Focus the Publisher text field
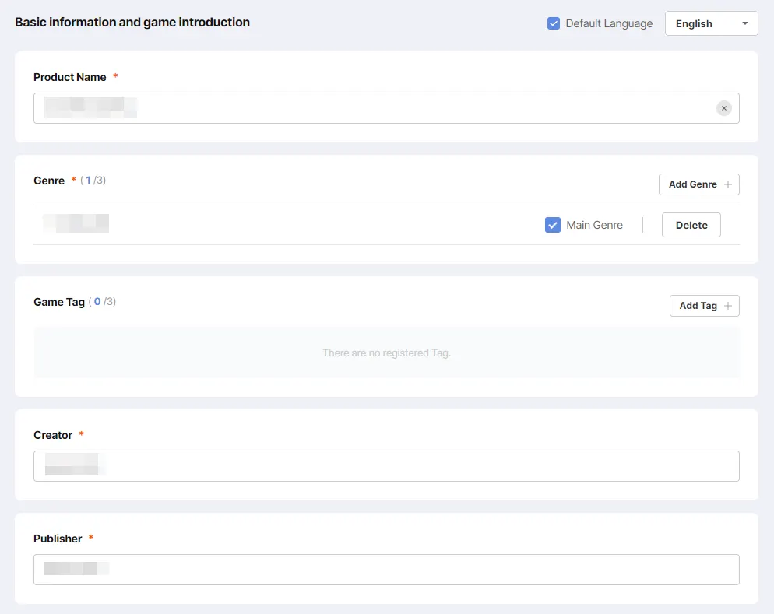Screen dimensions: 774x614 [386, 570]
